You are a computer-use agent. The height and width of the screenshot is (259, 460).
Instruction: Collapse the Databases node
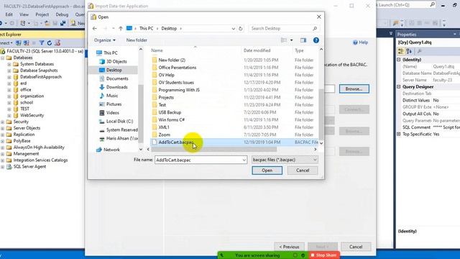pyautogui.click(x=2, y=58)
